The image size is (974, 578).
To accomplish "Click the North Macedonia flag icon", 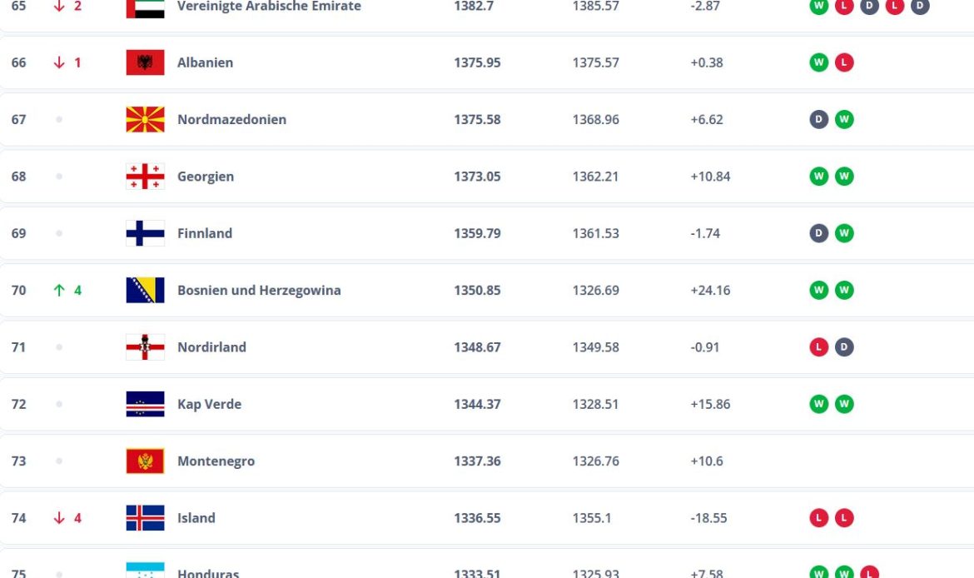I will (x=145, y=119).
